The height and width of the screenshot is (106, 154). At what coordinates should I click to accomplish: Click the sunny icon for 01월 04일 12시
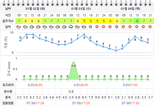(x=130, y=27)
